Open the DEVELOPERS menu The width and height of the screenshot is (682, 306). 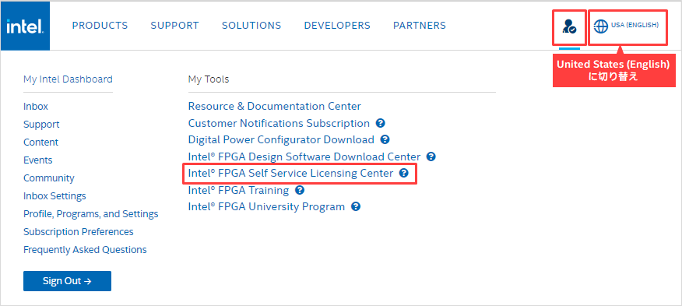(x=337, y=26)
